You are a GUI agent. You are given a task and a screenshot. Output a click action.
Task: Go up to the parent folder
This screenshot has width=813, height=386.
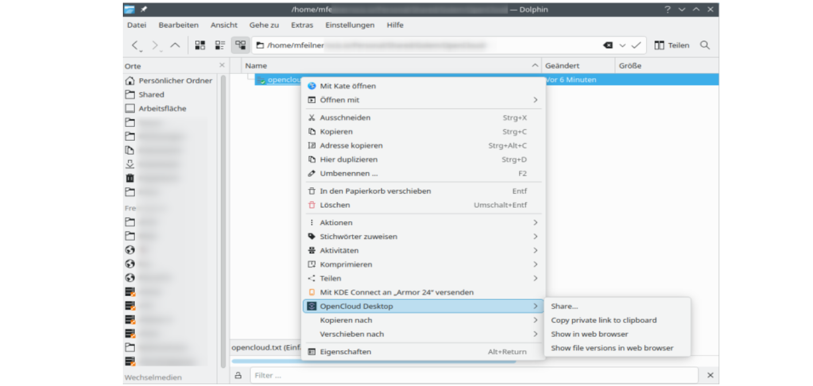(175, 45)
